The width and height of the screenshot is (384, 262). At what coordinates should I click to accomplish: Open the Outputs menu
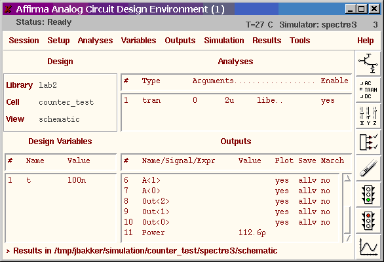180,41
